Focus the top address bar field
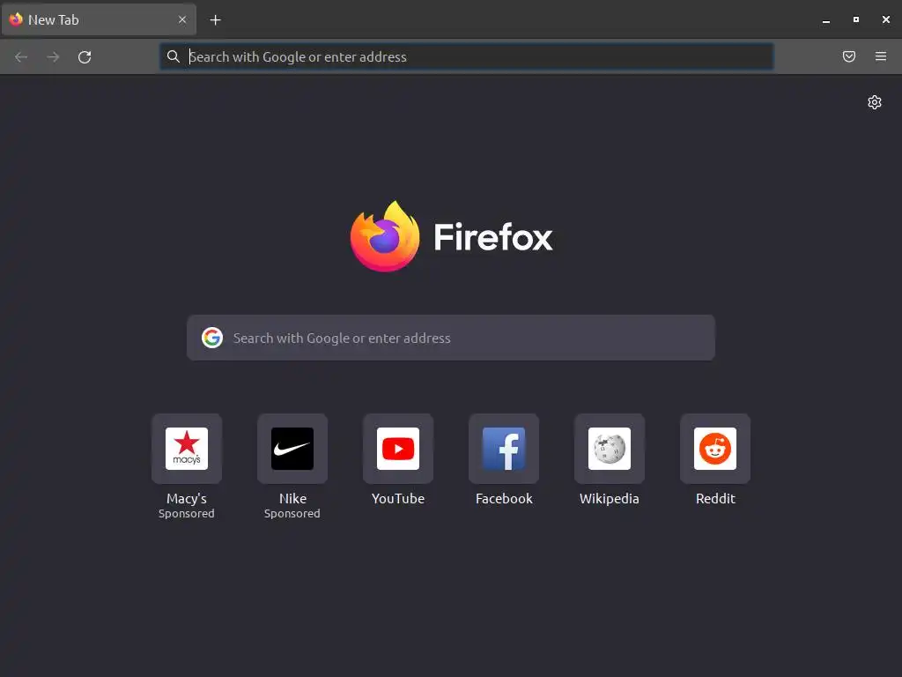 click(467, 56)
